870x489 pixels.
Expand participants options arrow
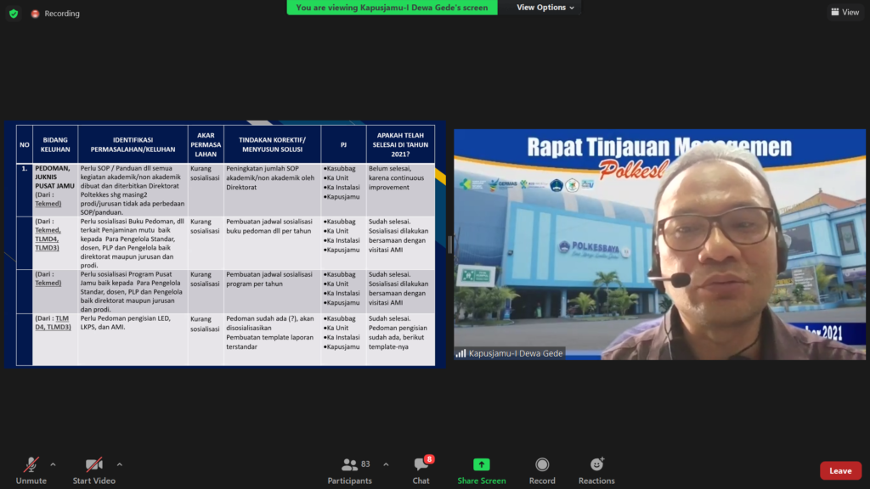pyautogui.click(x=386, y=464)
